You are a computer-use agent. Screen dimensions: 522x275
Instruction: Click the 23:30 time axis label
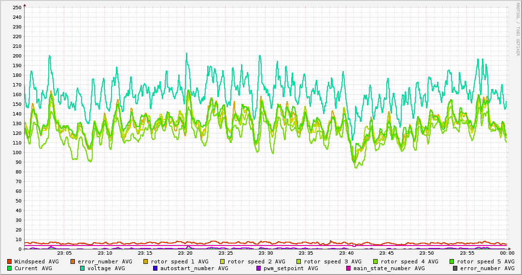tap(266, 253)
